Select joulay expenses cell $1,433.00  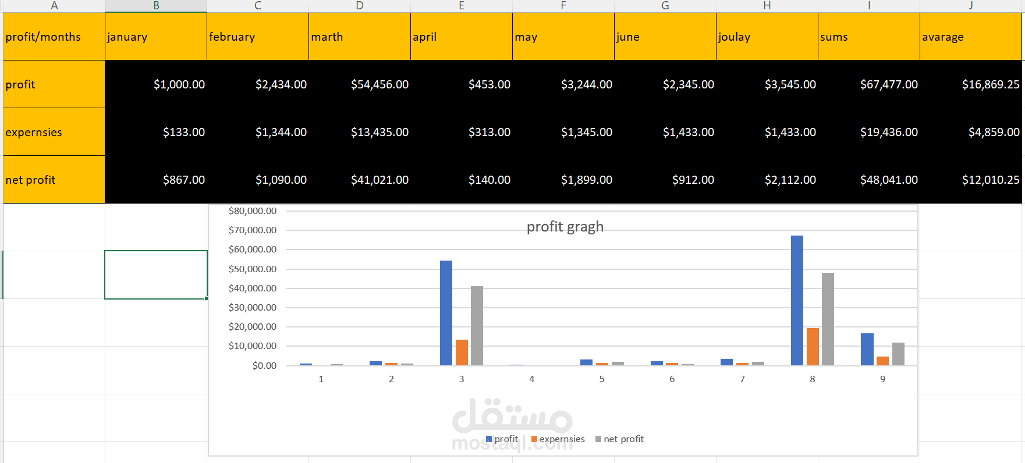pos(767,132)
